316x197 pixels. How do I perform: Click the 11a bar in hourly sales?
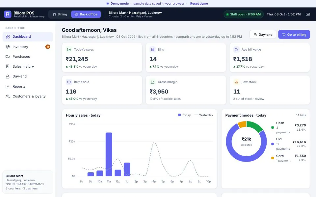109,154
